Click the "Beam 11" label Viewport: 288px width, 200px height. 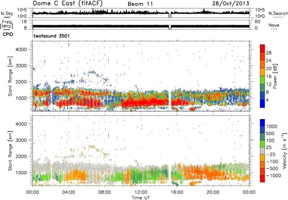point(140,4)
